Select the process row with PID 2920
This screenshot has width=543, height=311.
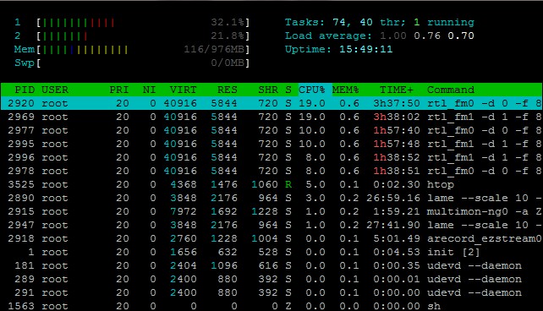(271, 103)
